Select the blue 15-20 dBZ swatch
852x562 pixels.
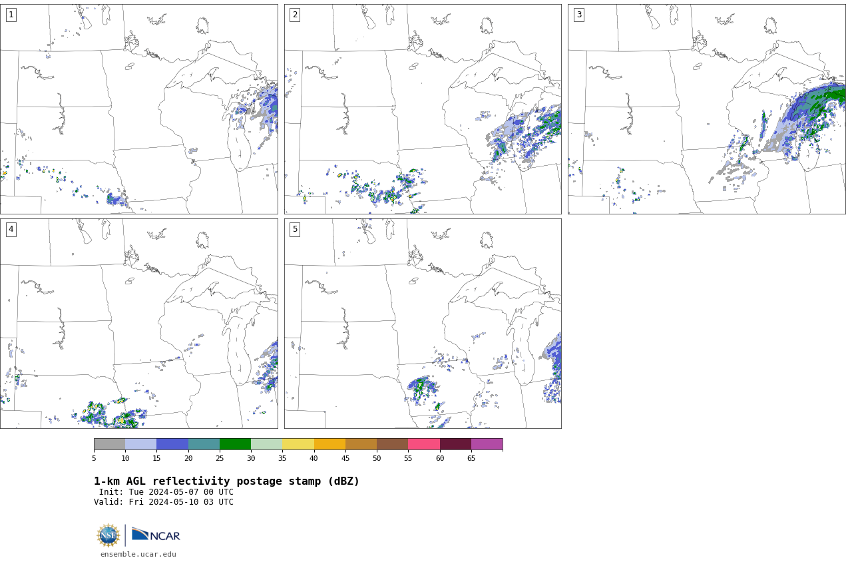click(172, 444)
